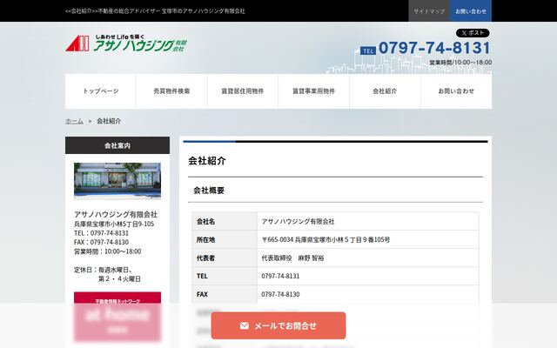557x348 pixels.
Task: Click sidebar 定休日：毎週水曜日 line
Action: pos(103,270)
